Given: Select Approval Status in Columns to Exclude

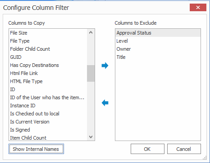Looking at the screenshot, I should point(158,33).
